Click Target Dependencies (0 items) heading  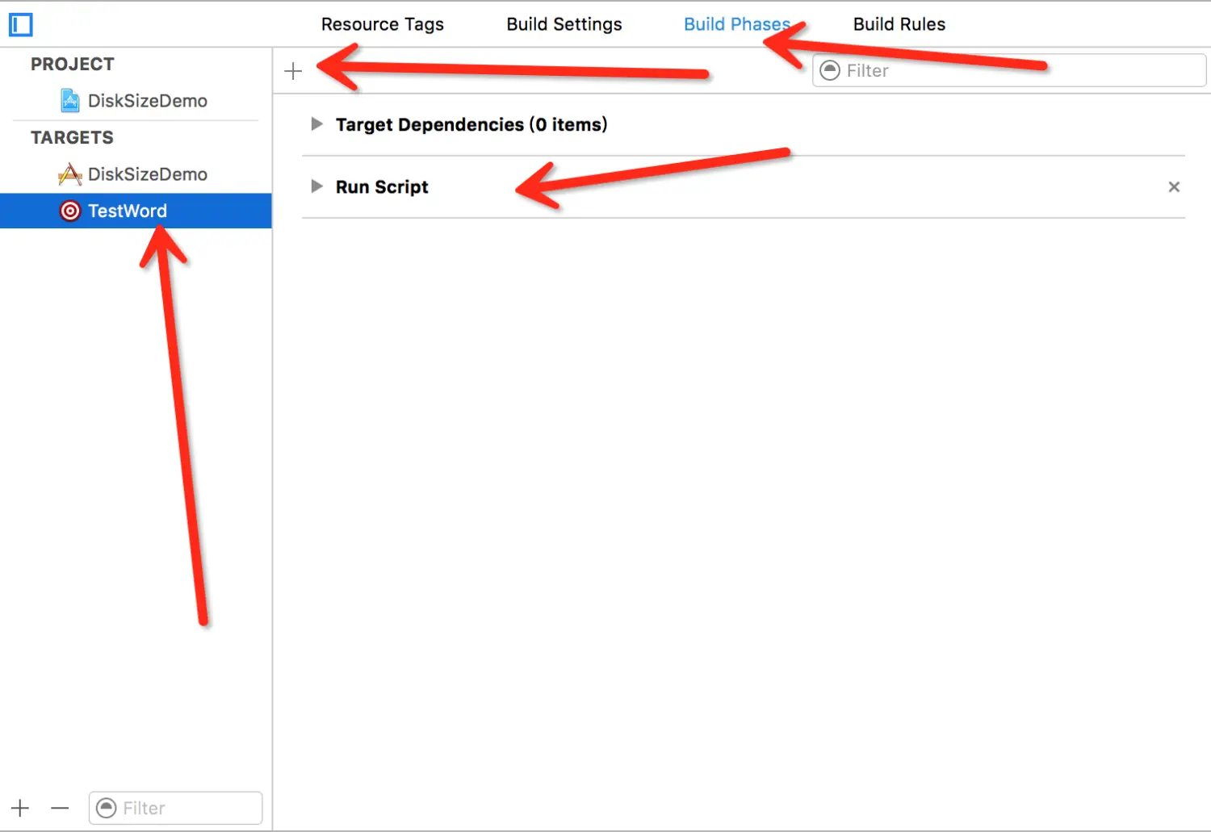click(471, 125)
